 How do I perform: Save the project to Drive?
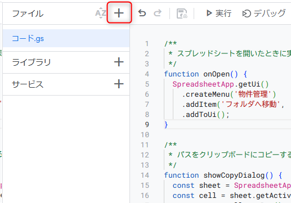182,13
